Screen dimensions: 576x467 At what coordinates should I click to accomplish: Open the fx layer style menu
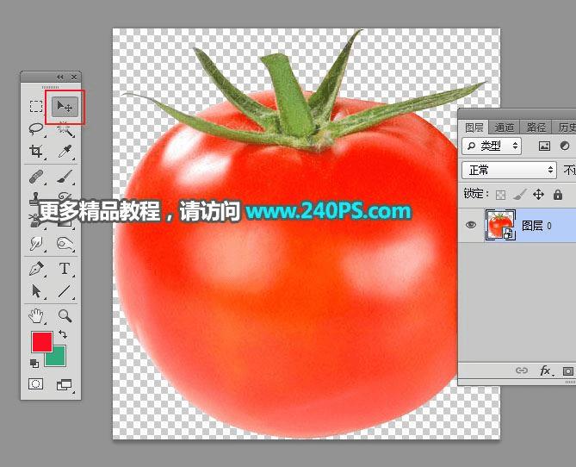[x=546, y=370]
